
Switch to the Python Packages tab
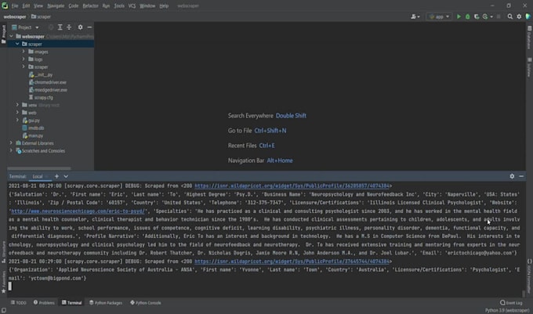pos(106,303)
